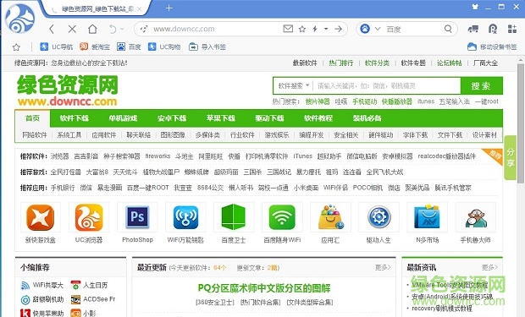Image resolution: width=525 pixels, height=317 pixels.
Task: Click the bookmarks bar star icon
Action: [x=16, y=47]
